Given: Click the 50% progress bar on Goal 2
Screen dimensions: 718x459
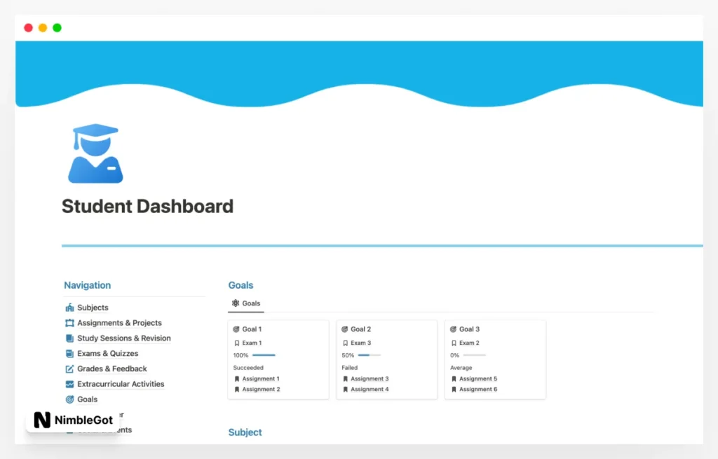Looking at the screenshot, I should coord(369,355).
